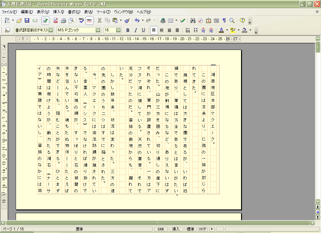Click the Redo arrow icon
Viewport: 321px width, 233px height.
point(149,20)
